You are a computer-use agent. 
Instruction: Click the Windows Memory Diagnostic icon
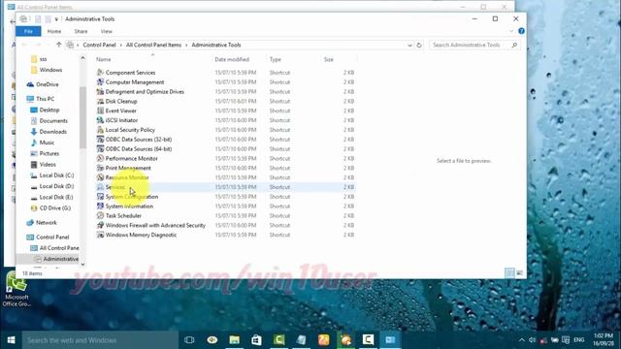pos(100,235)
